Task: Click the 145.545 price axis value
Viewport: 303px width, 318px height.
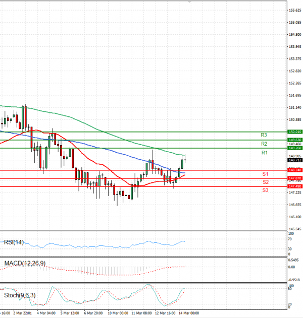Action: pyautogui.click(x=295, y=229)
